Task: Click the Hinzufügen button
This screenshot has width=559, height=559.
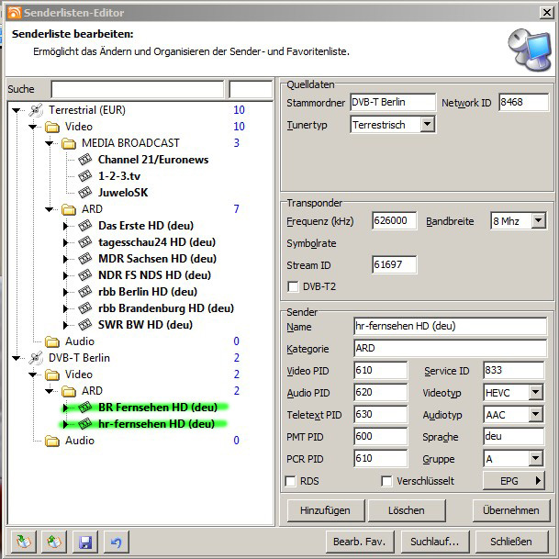Action: tap(326, 510)
